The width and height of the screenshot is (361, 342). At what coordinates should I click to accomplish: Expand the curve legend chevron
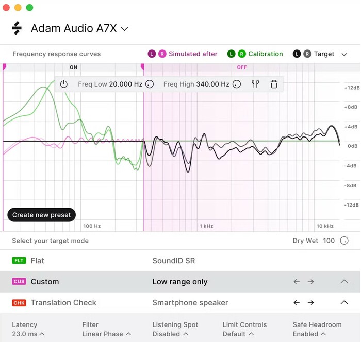[344, 55]
